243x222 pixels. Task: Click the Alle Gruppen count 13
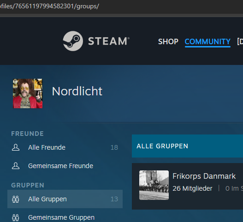(114, 199)
